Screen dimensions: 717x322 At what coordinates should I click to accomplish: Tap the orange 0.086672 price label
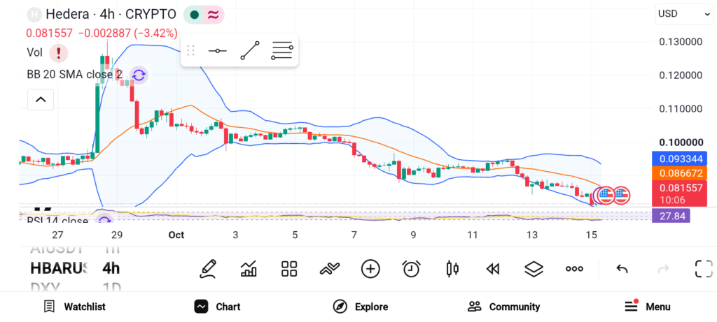click(x=679, y=173)
